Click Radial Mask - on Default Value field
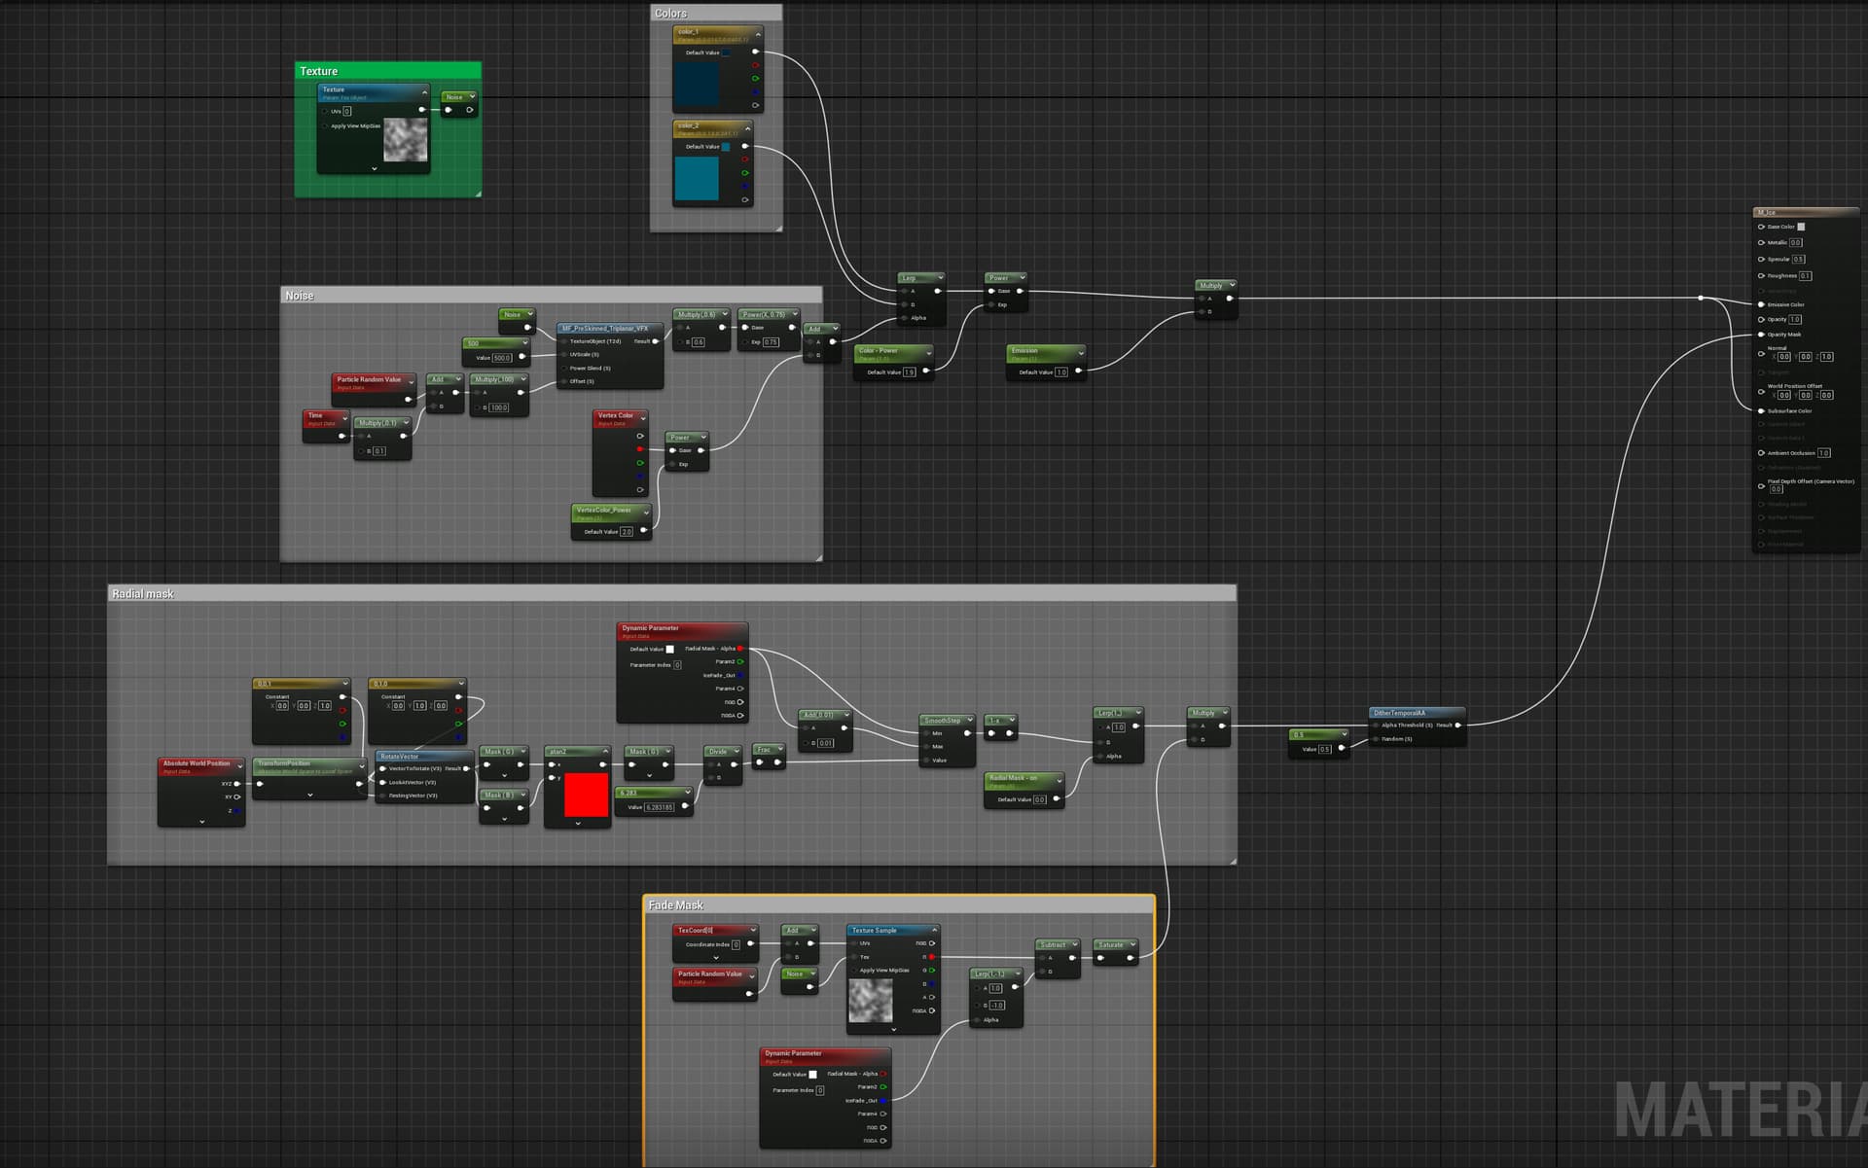Image resolution: width=1868 pixels, height=1168 pixels. click(1040, 799)
